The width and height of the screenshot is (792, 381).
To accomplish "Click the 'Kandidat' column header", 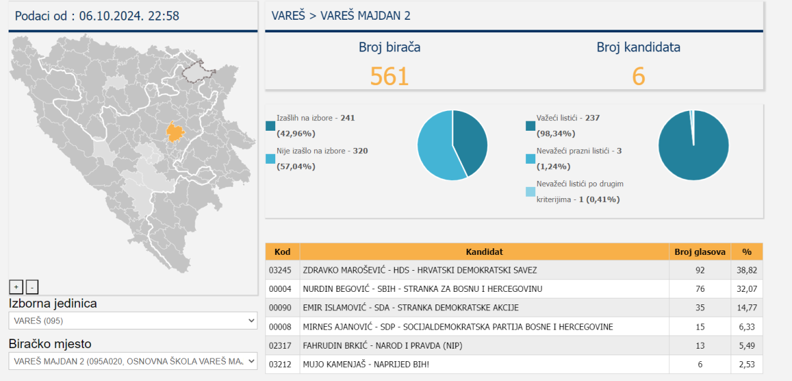I will coord(484,252).
